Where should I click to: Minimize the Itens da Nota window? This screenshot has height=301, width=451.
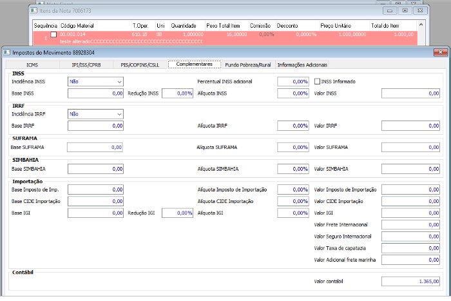[x=389, y=10]
